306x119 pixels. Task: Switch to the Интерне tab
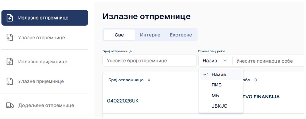(150, 35)
